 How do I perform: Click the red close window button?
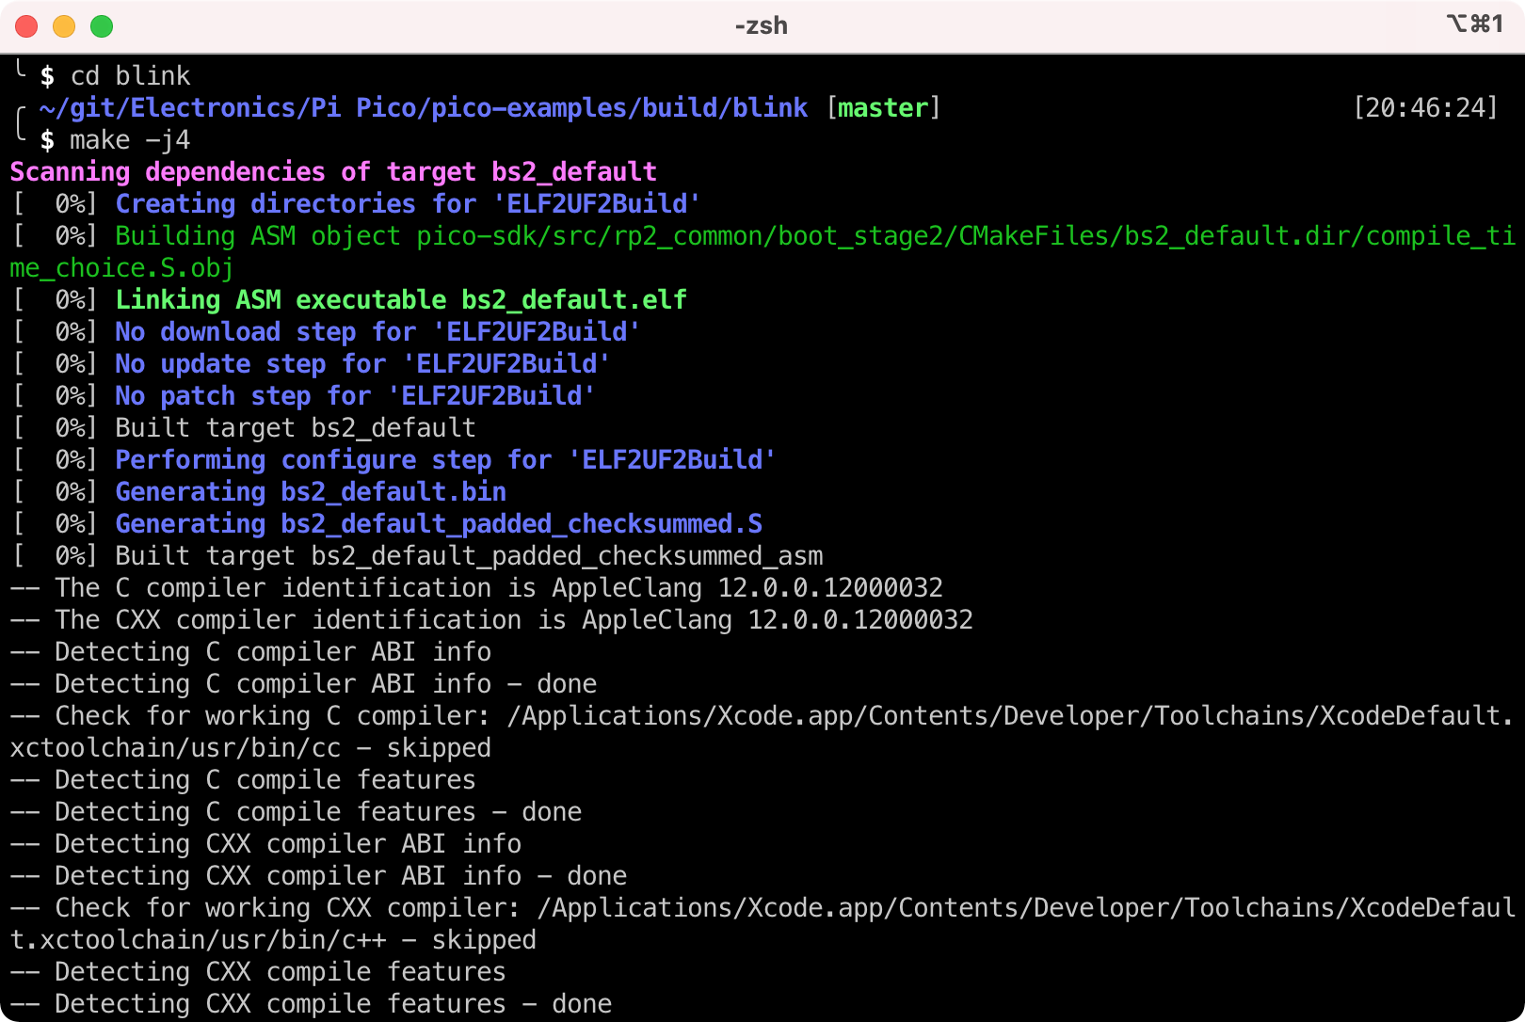click(x=26, y=26)
